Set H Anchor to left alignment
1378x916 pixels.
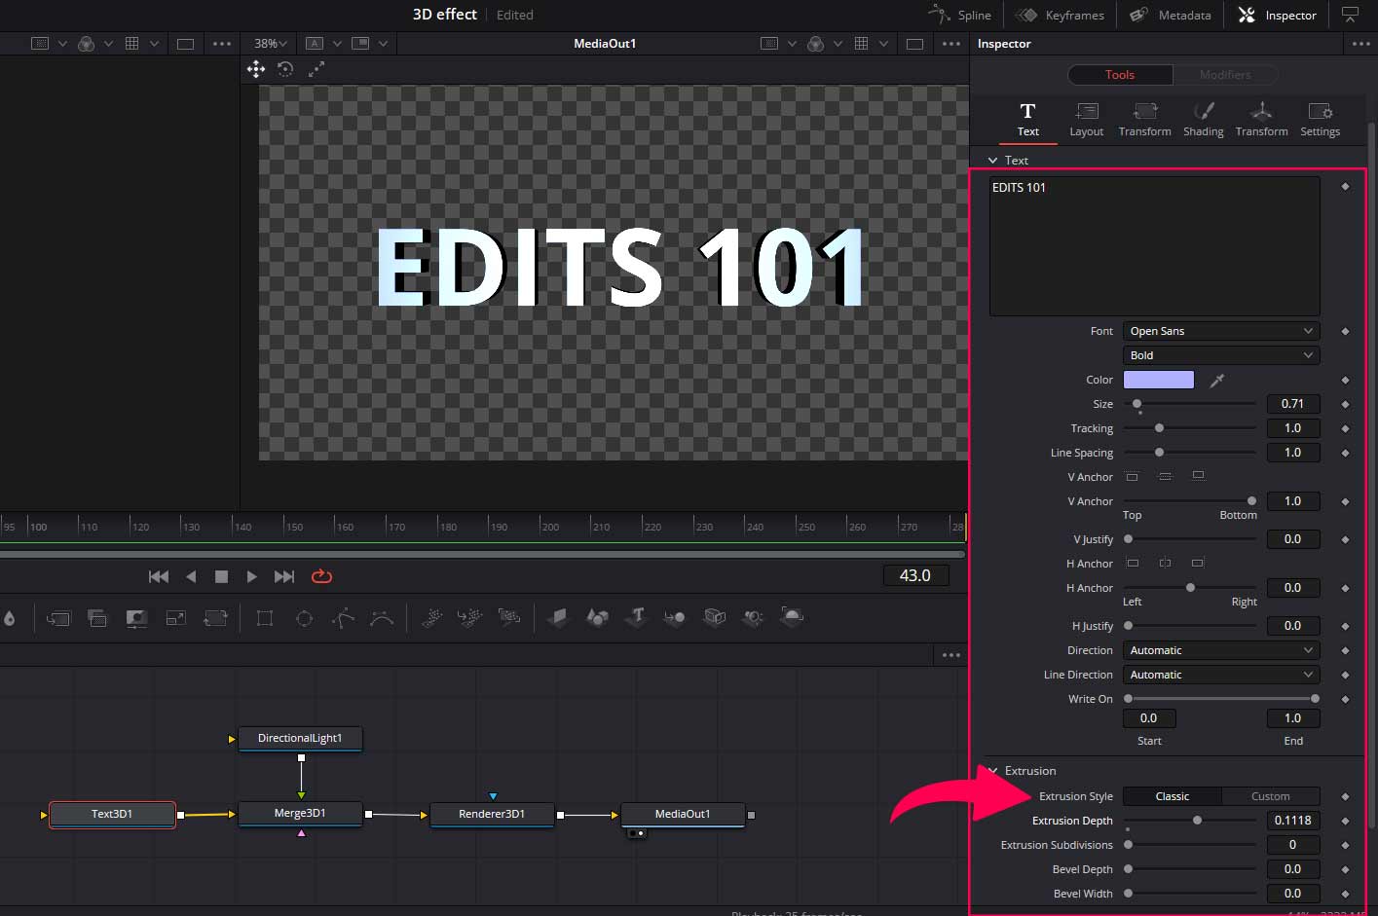(x=1132, y=563)
